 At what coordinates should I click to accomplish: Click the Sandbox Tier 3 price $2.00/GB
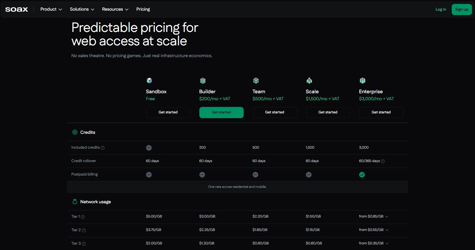[x=154, y=243]
